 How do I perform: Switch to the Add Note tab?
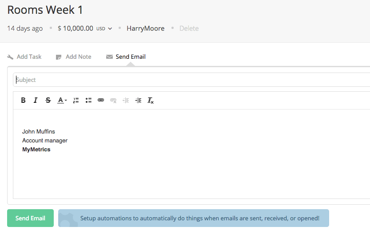point(73,57)
